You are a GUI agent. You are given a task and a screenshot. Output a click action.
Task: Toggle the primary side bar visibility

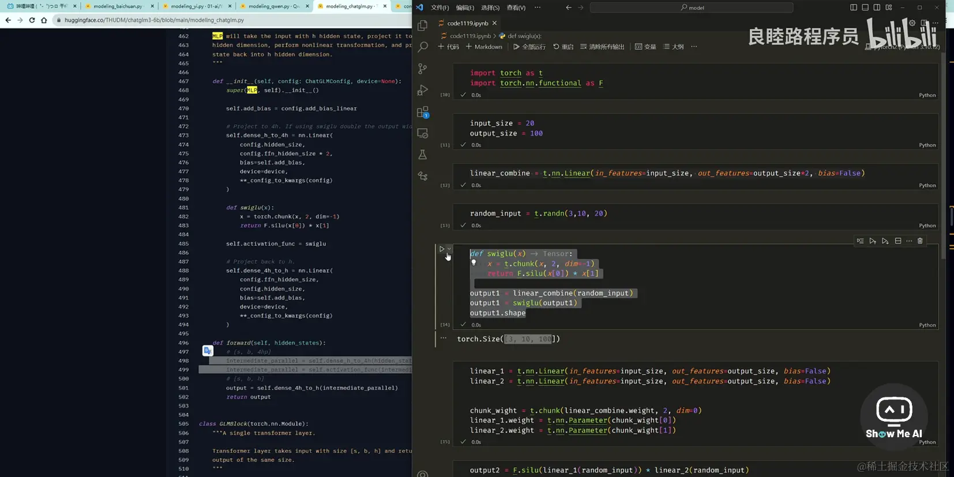(x=854, y=7)
